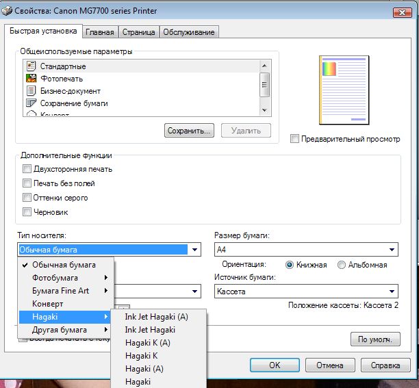Select Hagaki (A) in submenu
The image size is (419, 388).
(x=158, y=369)
